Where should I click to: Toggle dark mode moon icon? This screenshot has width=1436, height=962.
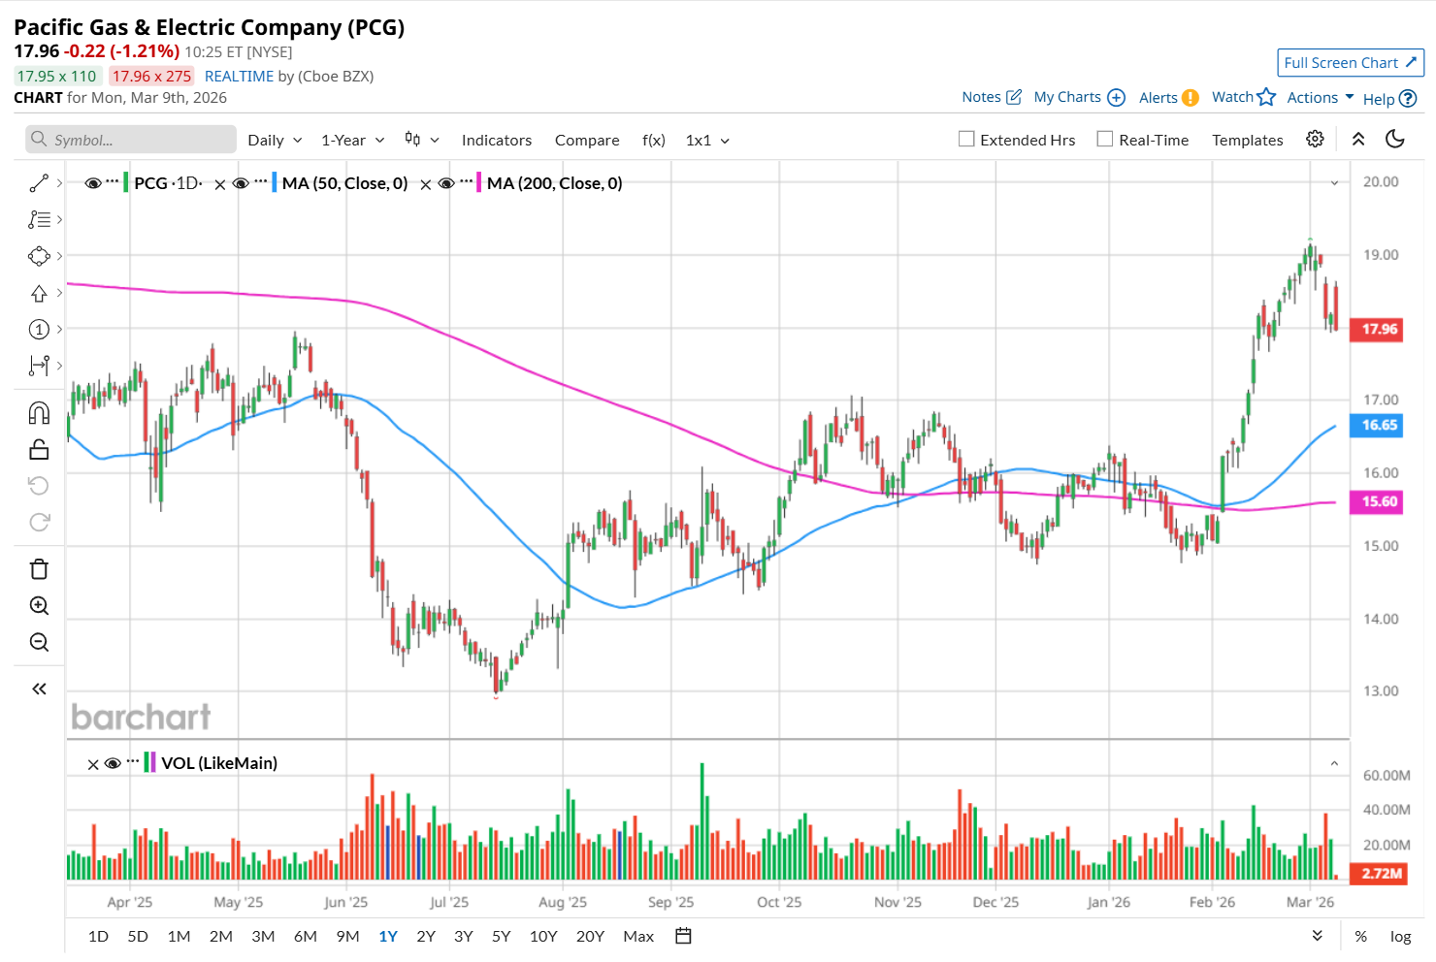[x=1395, y=139]
